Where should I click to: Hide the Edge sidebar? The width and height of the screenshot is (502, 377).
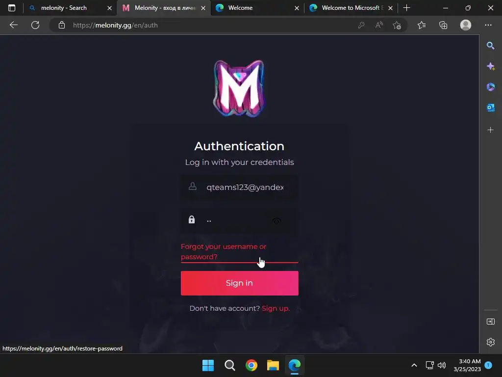(x=490, y=322)
